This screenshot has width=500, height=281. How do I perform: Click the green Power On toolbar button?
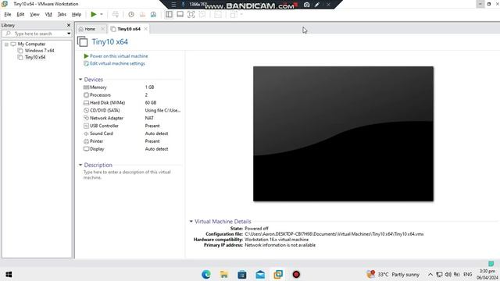point(94,14)
